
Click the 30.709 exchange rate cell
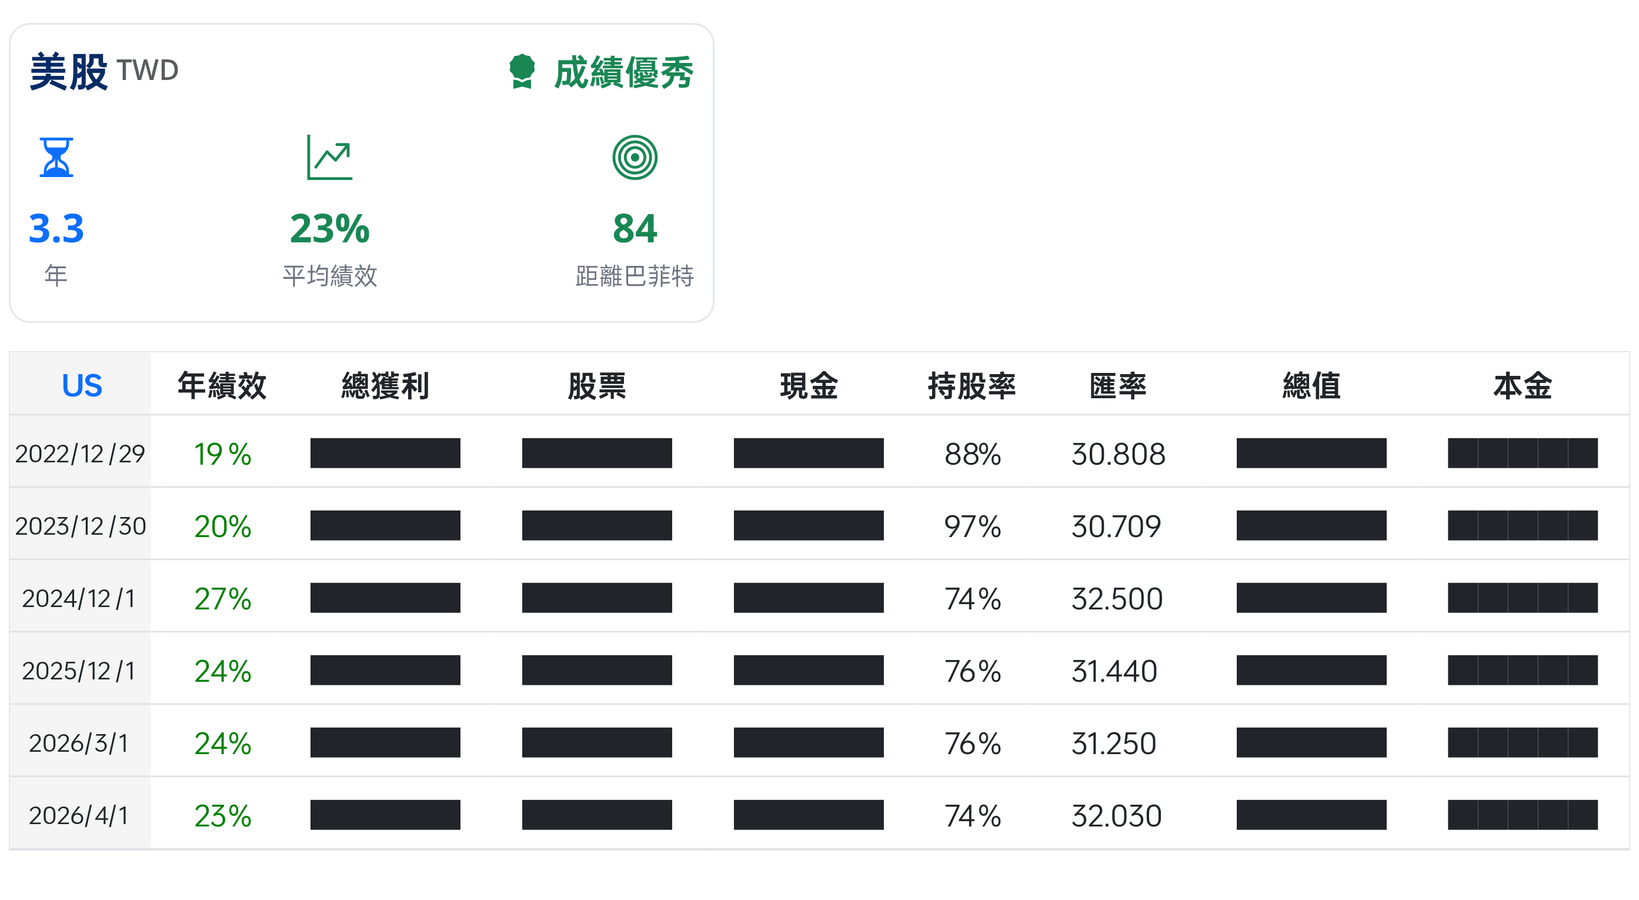[1116, 526]
